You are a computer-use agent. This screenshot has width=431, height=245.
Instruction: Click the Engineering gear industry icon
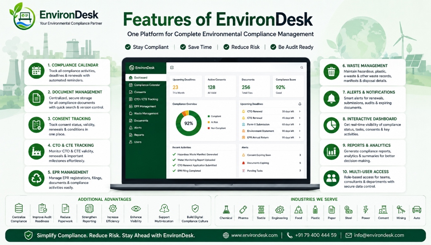(x=279, y=210)
